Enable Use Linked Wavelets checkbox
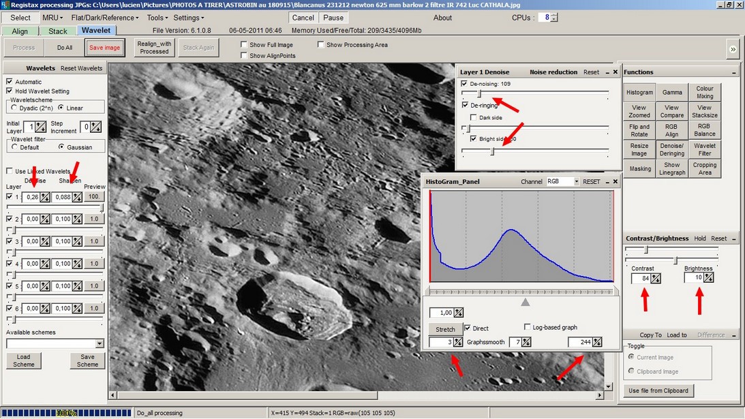Image resolution: width=745 pixels, height=419 pixels. coord(9,171)
